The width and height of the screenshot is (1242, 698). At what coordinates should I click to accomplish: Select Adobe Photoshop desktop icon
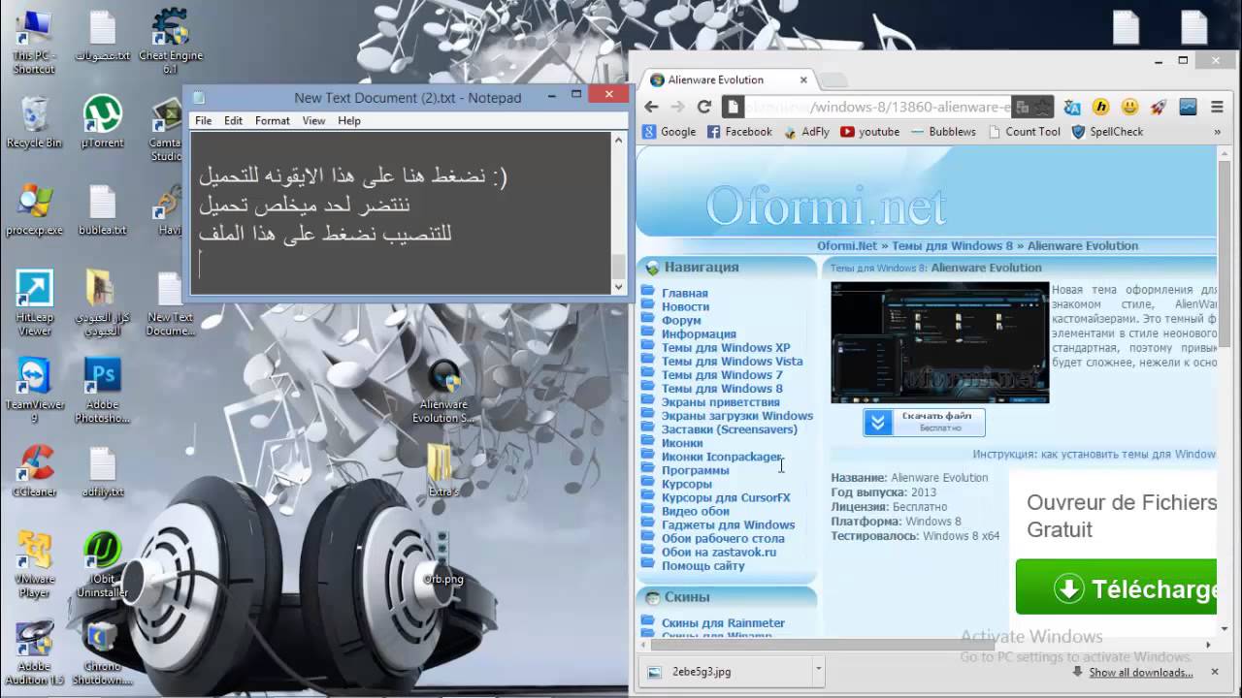point(102,390)
